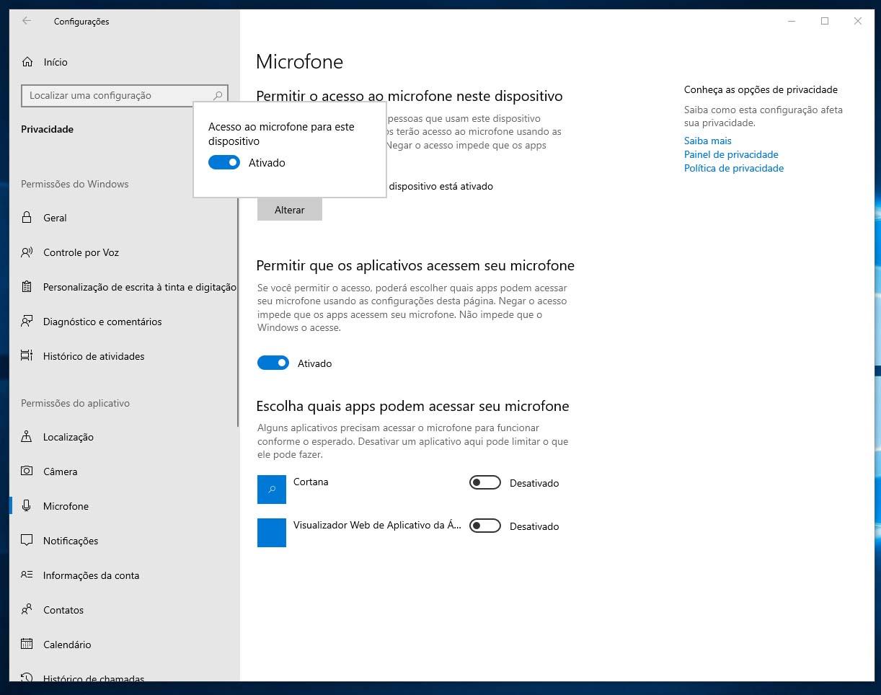This screenshot has width=881, height=695.
Task: Click the Privacidade section heading
Action: coord(48,129)
